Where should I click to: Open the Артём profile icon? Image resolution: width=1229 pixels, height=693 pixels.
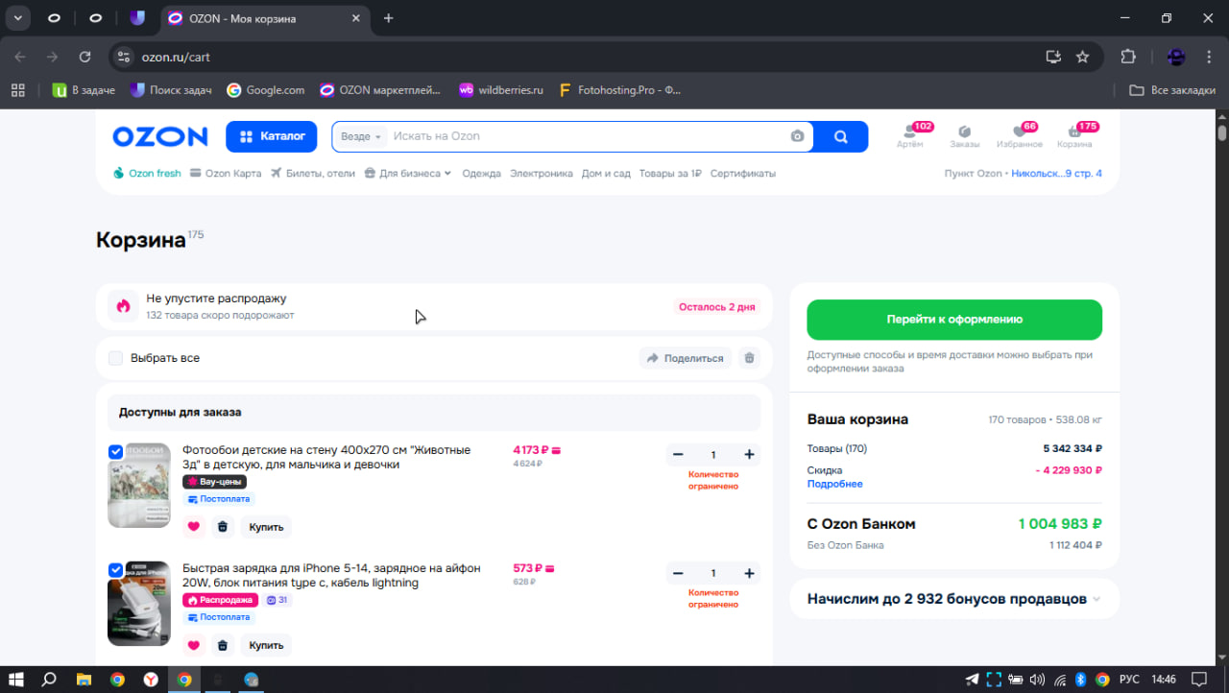point(909,135)
